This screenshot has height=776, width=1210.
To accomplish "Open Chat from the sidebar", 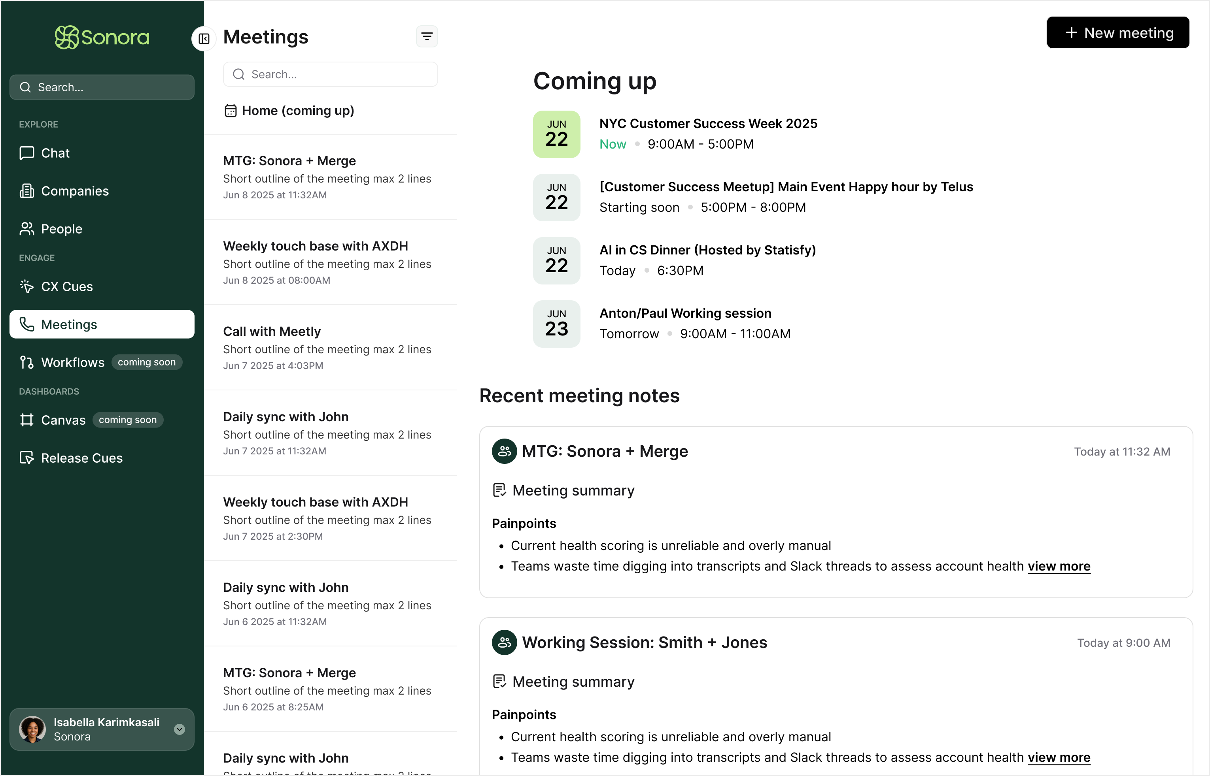I will tap(55, 153).
